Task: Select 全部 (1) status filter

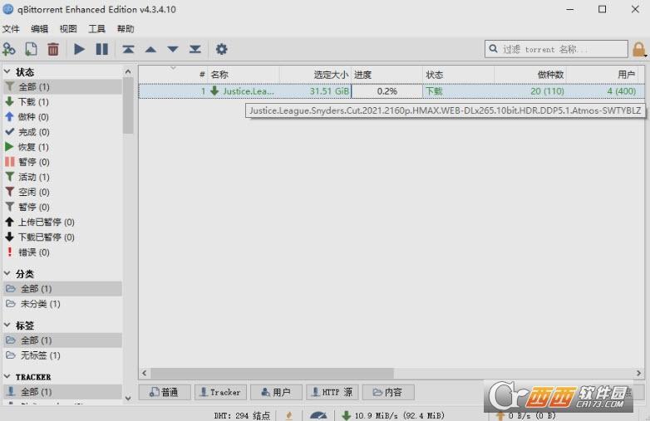Action: (62, 86)
